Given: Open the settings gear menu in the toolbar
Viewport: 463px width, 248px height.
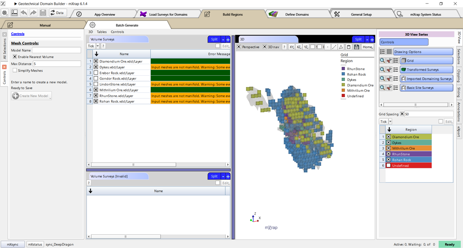Looking at the screenshot, I should [x=5, y=13].
